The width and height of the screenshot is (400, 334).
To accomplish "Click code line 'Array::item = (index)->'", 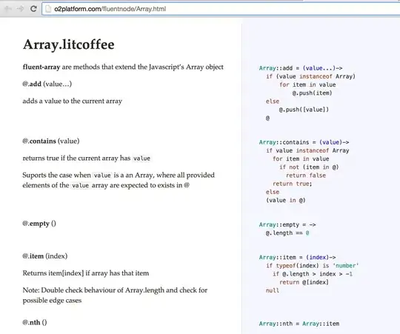I will (298, 257).
